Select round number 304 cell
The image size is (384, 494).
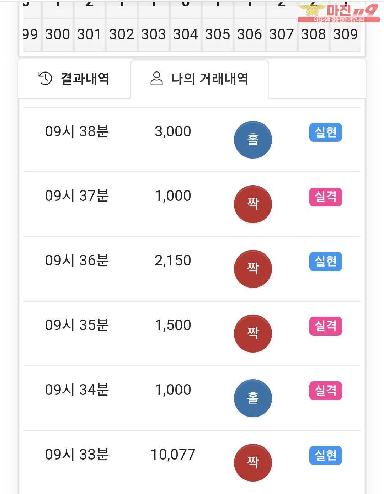click(186, 34)
